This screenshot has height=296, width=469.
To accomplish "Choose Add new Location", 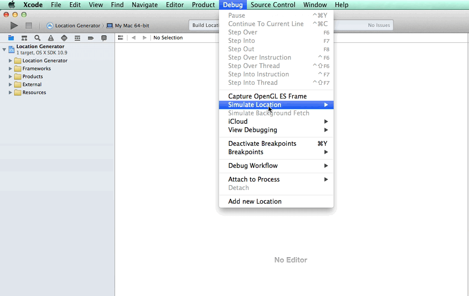I will [x=276, y=201].
